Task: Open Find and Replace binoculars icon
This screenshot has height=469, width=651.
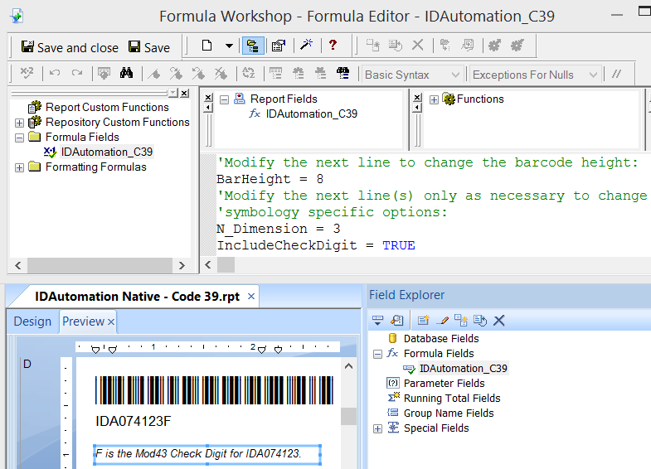Action: click(126, 74)
